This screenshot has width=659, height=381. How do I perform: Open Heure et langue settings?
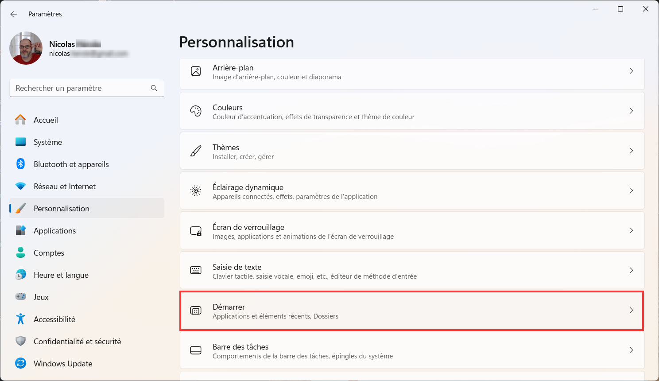tap(87, 275)
